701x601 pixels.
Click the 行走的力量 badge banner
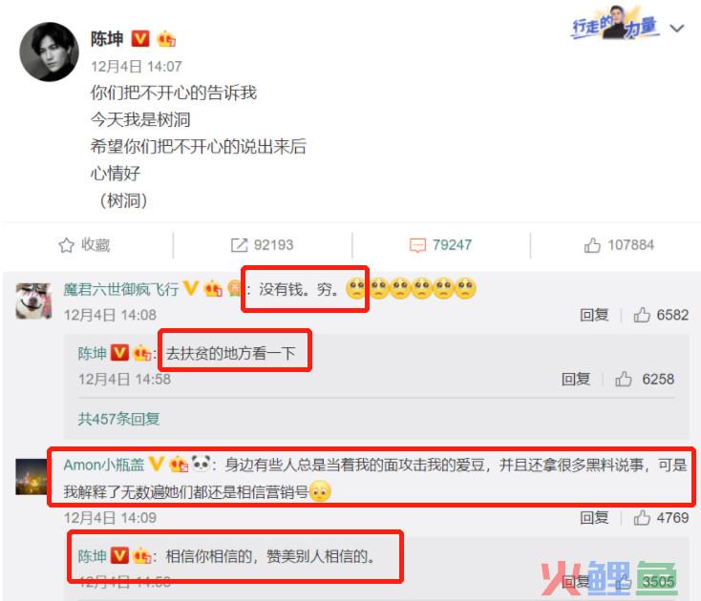coord(615,25)
